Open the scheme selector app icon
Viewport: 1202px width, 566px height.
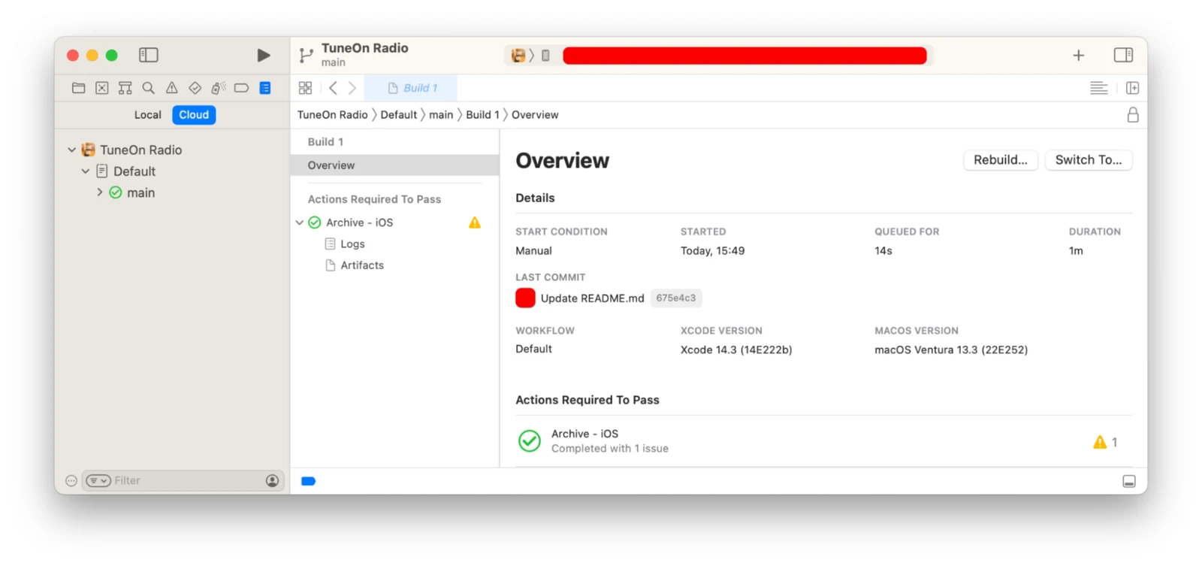pyautogui.click(x=518, y=55)
